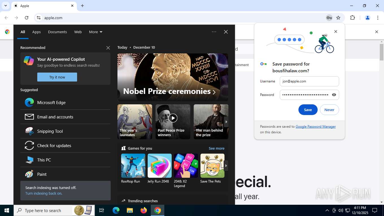This screenshot has height=216, width=384.
Task: Open The man behind the prize card
Action: pyautogui.click(x=211, y=122)
